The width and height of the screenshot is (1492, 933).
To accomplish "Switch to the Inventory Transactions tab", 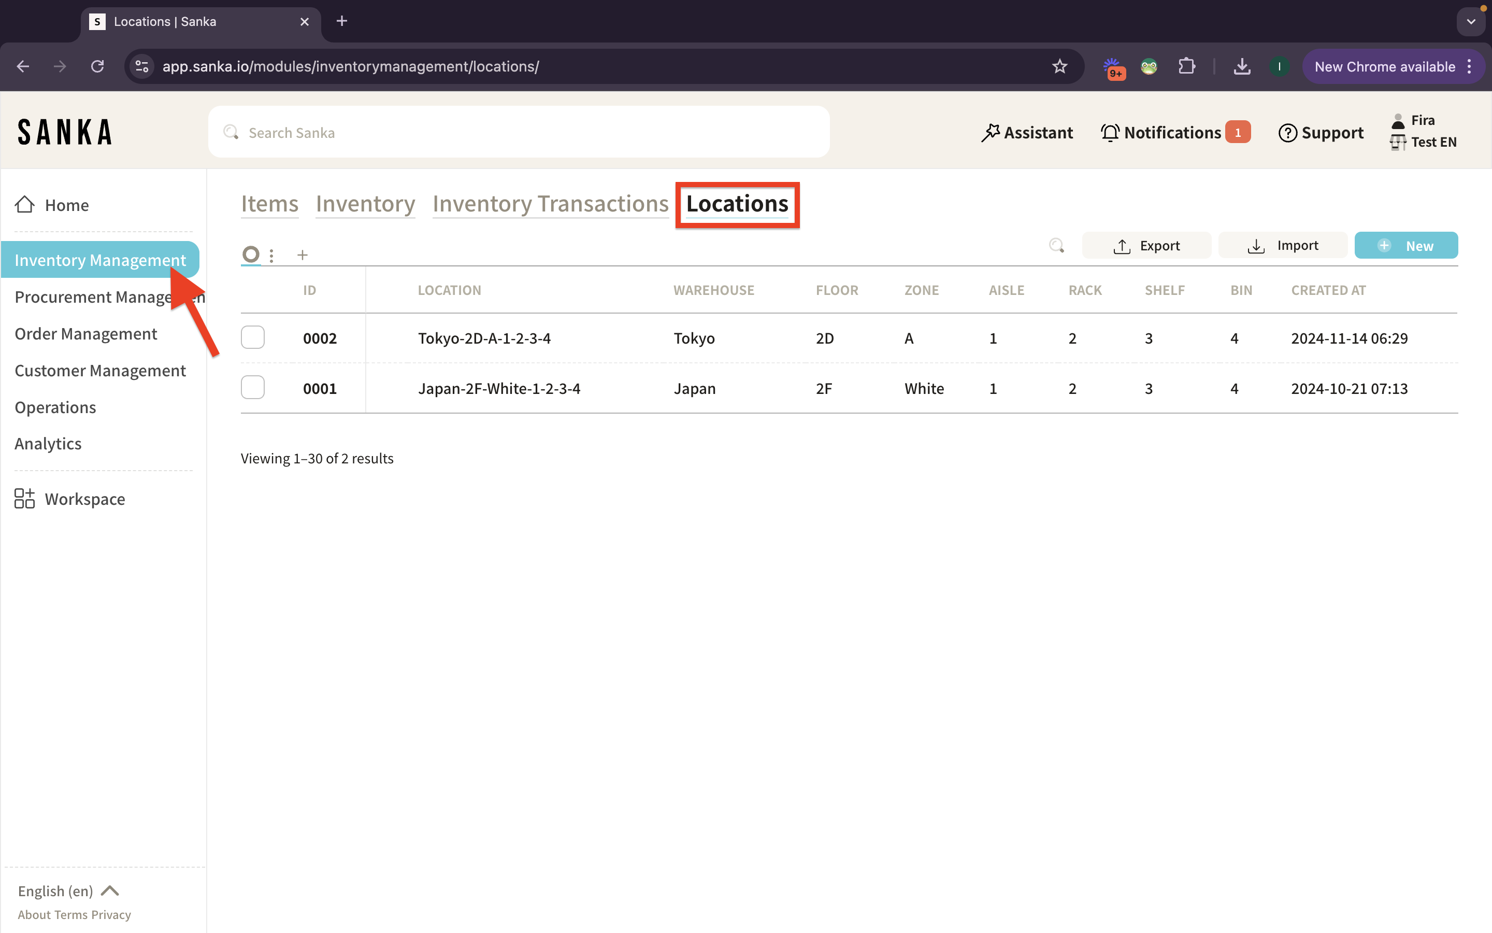I will click(x=550, y=204).
